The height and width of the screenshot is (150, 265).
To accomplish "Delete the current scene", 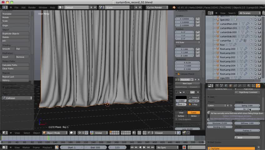I will click(x=140, y=7).
